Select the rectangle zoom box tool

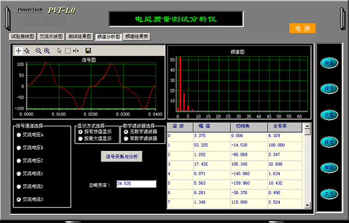pos(67,51)
